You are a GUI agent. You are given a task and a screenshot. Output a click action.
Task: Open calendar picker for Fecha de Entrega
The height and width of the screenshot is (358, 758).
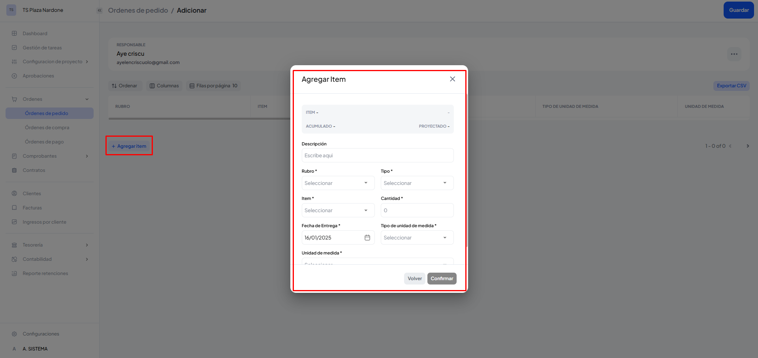point(367,237)
